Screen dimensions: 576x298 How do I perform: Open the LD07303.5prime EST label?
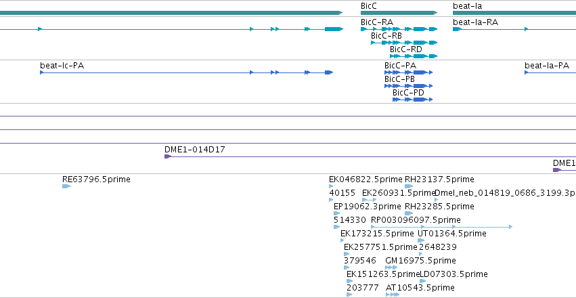click(453, 274)
